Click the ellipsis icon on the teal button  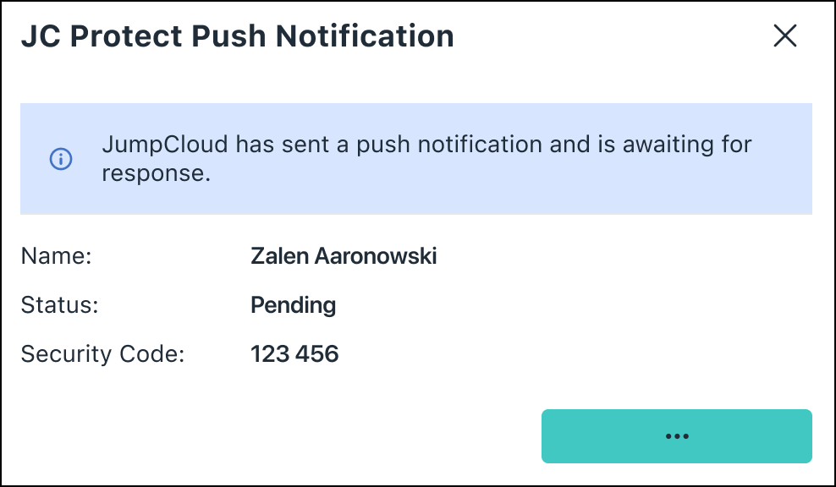coord(676,436)
